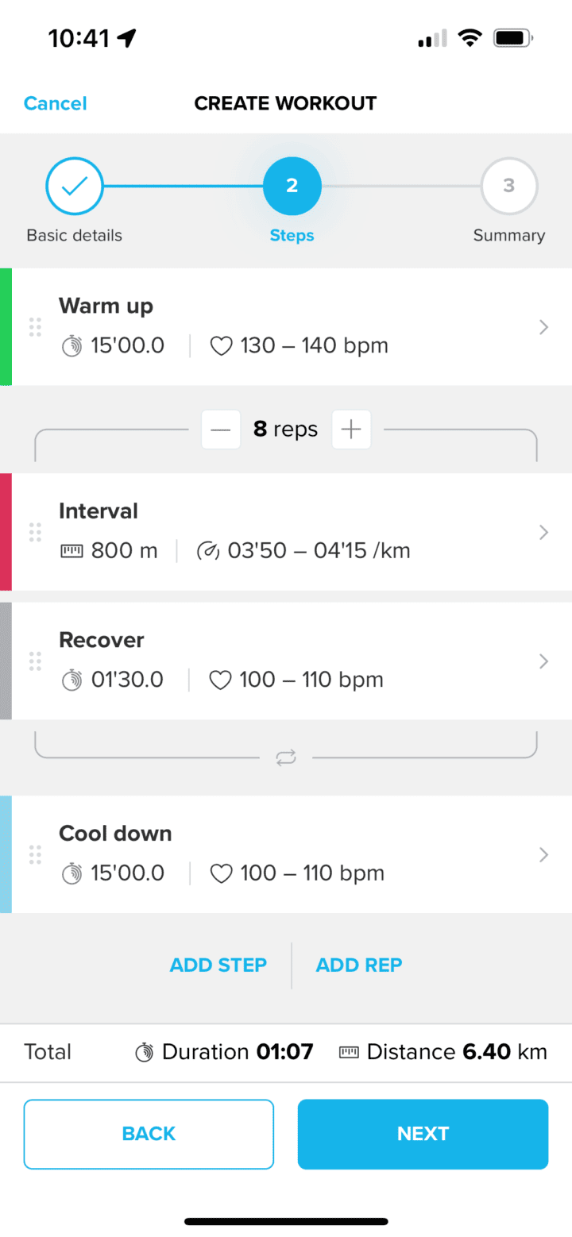The height and width of the screenshot is (1237, 572).
Task: Go to Basic details step circle
Action: (x=74, y=186)
